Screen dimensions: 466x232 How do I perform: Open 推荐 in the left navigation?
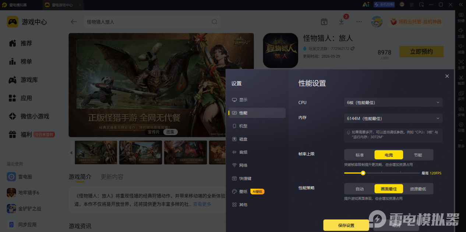21,43
